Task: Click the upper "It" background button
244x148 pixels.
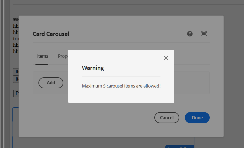Action: (16, 72)
